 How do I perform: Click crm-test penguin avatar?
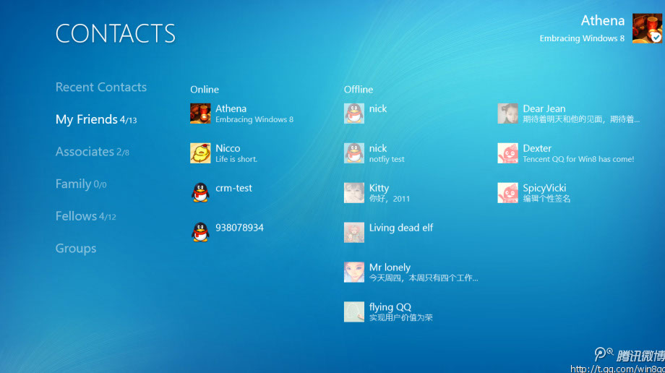(x=200, y=192)
